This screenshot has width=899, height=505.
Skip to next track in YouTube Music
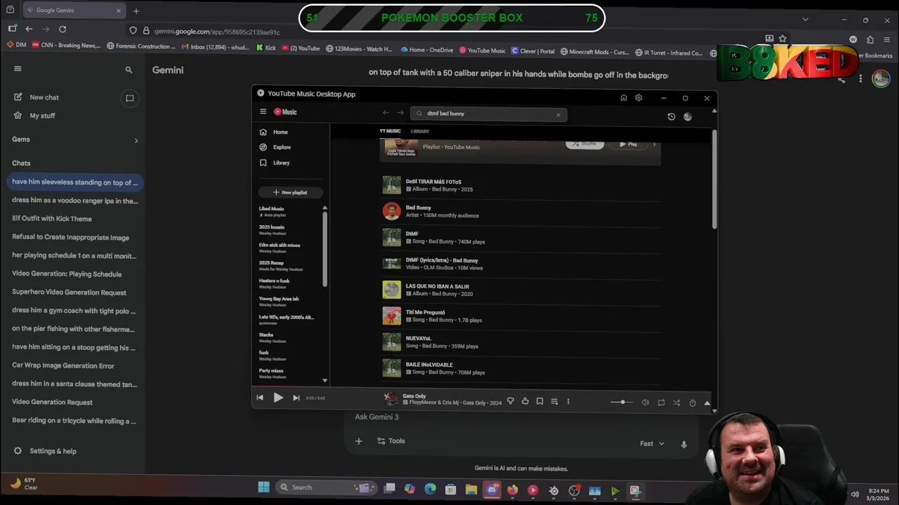(296, 398)
